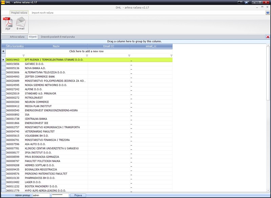
Task: Click MINISTARSTVO POLJOPRIVREDE-JEDINICA ZA KO… cell
Action: coord(56,81)
